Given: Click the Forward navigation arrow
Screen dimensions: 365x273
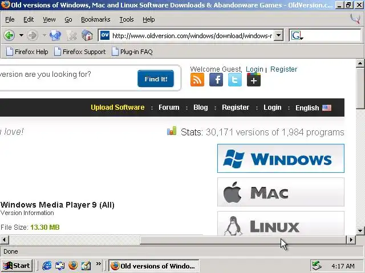Looking at the screenshot, I should coord(33,35).
